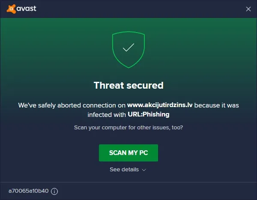
Task: Click the orange Avast logo icon
Action: pyautogui.click(x=11, y=9)
